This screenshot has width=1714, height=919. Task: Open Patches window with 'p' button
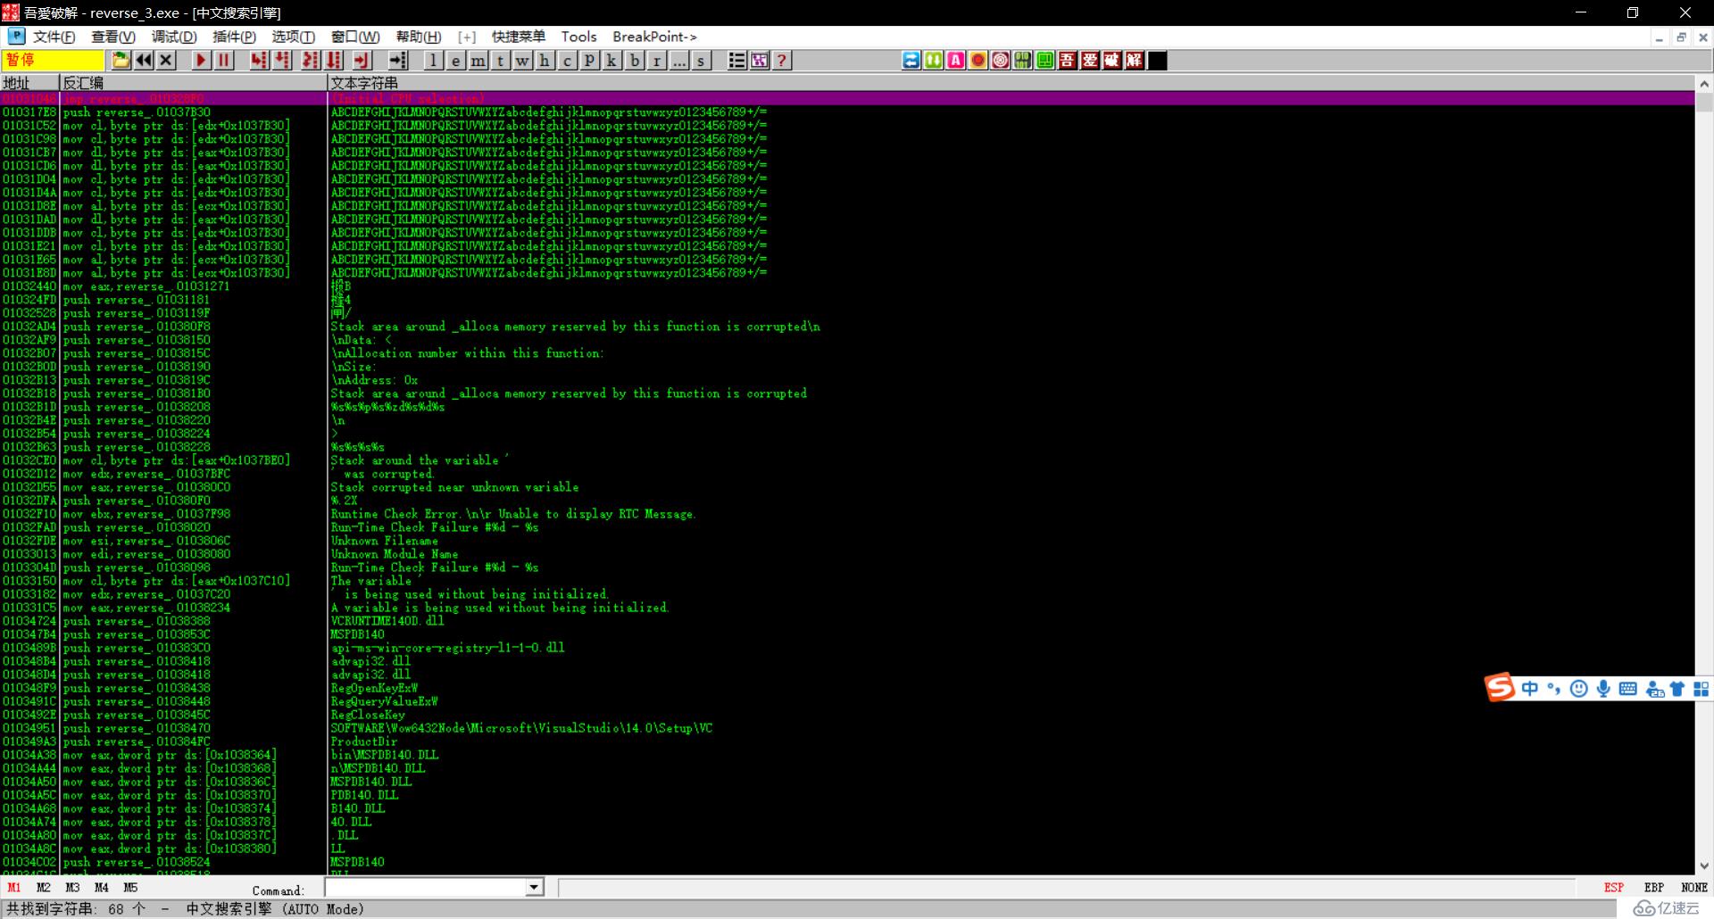point(590,60)
